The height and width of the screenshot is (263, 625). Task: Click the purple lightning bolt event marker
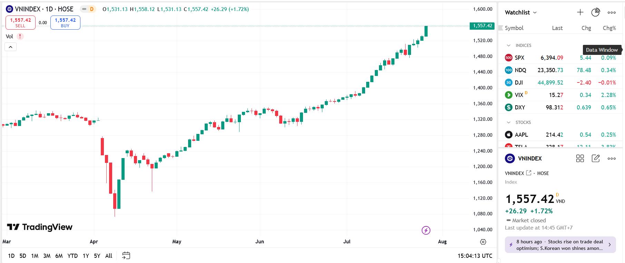(x=426, y=230)
